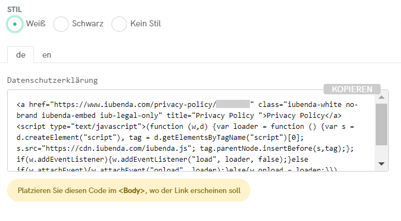Click the Datenschutzerklärung field label
The height and width of the screenshot is (221, 401).
(52, 80)
